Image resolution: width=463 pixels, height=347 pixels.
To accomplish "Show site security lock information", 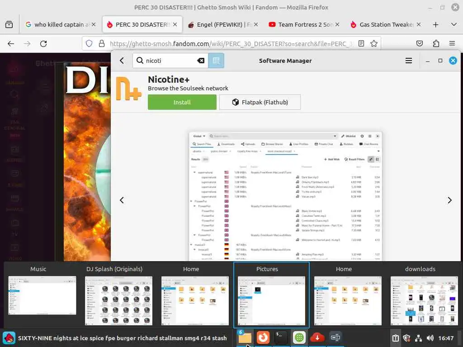I will pyautogui.click(x=102, y=44).
